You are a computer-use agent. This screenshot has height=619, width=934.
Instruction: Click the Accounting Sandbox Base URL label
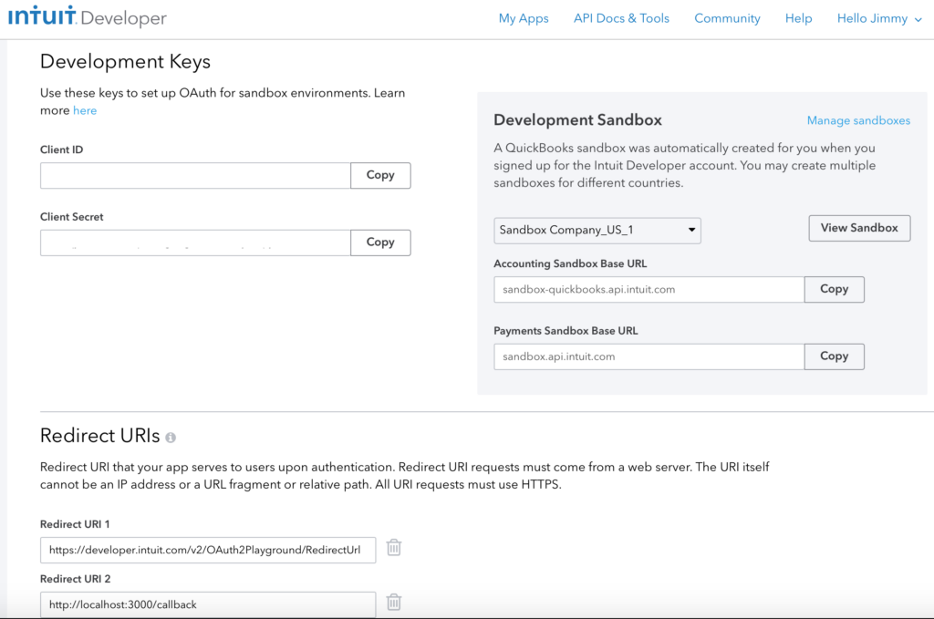[570, 263]
